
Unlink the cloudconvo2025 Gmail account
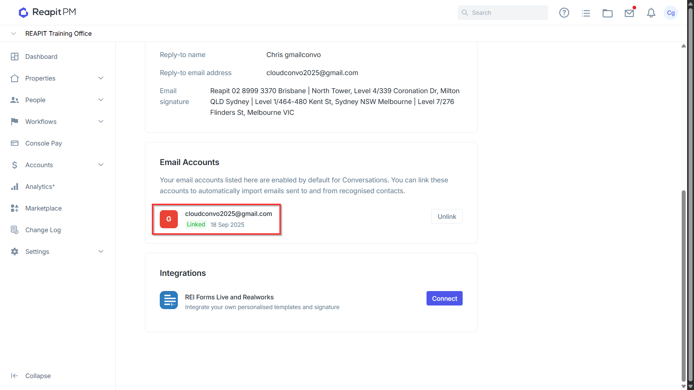point(447,216)
